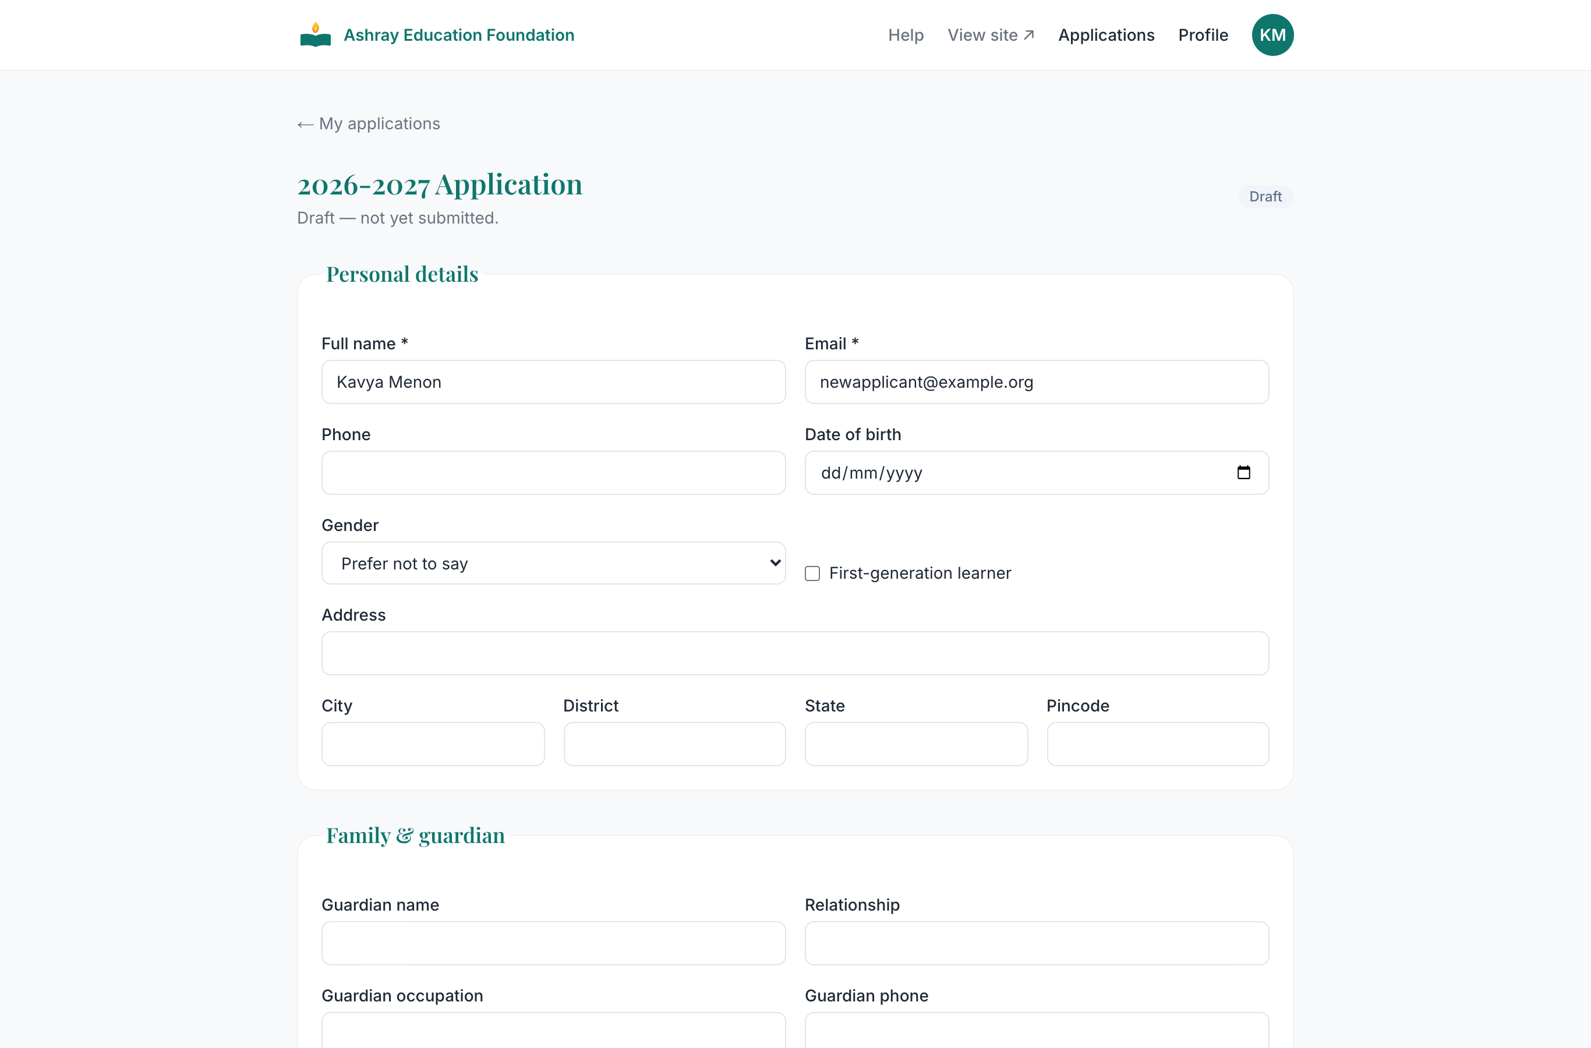Open the KM user avatar
The width and height of the screenshot is (1591, 1048).
pyautogui.click(x=1272, y=35)
